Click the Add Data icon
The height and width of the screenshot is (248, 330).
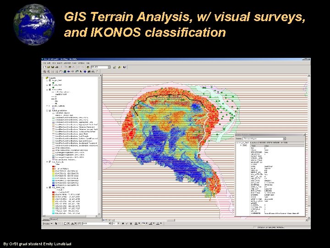[x=88, y=67]
